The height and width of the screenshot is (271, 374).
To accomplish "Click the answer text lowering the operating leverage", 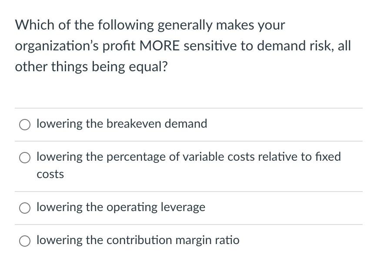I will click(121, 207).
